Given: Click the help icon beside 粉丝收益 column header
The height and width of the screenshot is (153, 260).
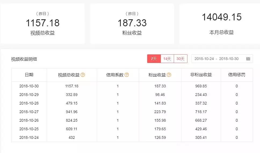Looking at the screenshot, I should [x=169, y=75].
